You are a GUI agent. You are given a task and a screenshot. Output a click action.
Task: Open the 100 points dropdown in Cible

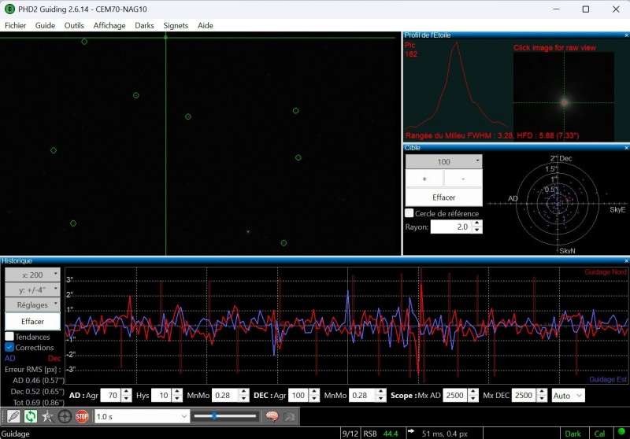click(x=443, y=162)
